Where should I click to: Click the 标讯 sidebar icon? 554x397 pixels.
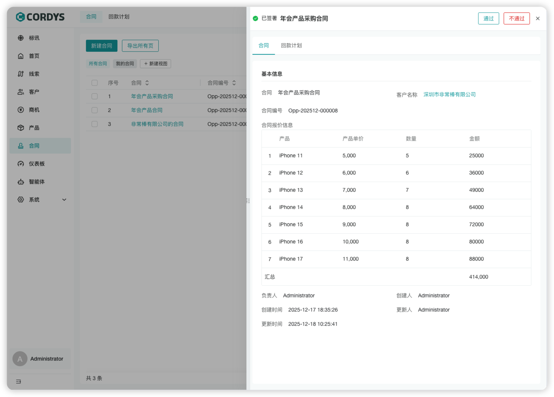(x=33, y=38)
